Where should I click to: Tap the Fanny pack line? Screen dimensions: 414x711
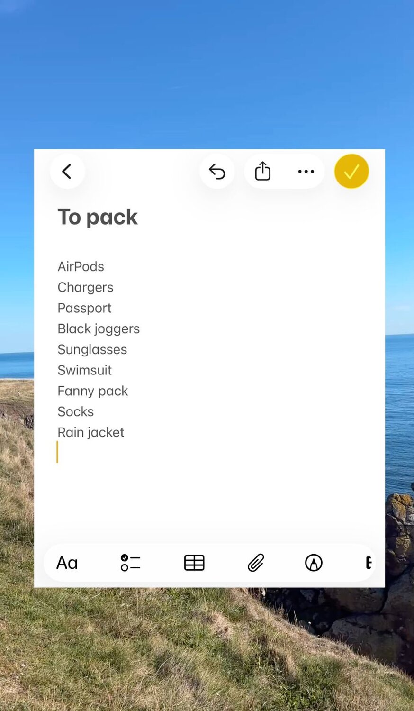coord(93,391)
